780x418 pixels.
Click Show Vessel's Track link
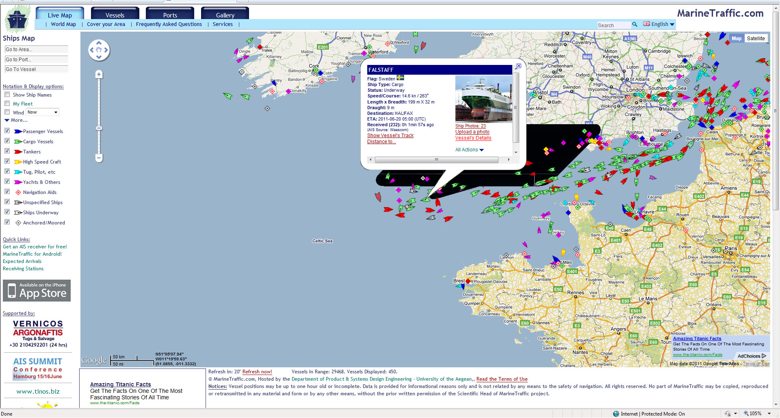pyautogui.click(x=390, y=136)
